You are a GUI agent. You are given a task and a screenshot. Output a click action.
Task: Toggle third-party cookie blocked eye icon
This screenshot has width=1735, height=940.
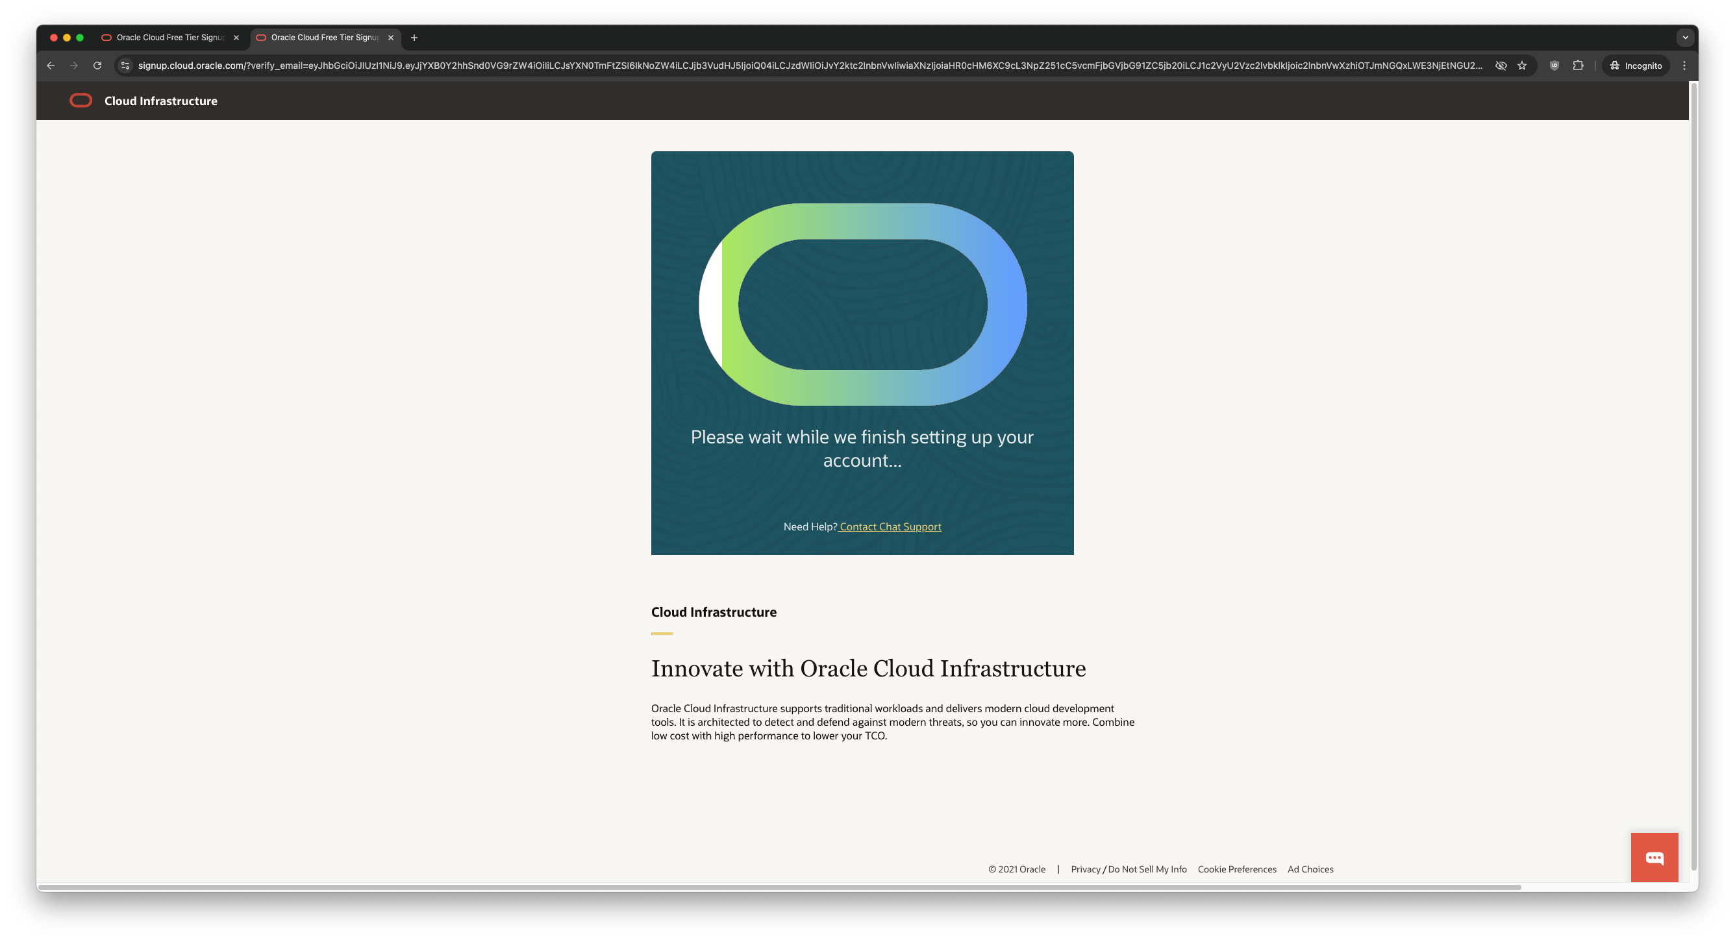[1501, 66]
